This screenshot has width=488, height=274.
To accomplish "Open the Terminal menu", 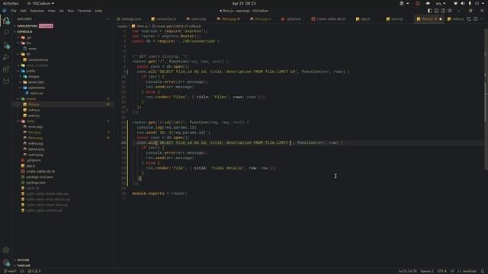I will coord(84,11).
